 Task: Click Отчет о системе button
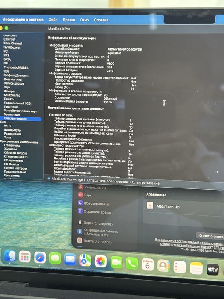(210, 236)
